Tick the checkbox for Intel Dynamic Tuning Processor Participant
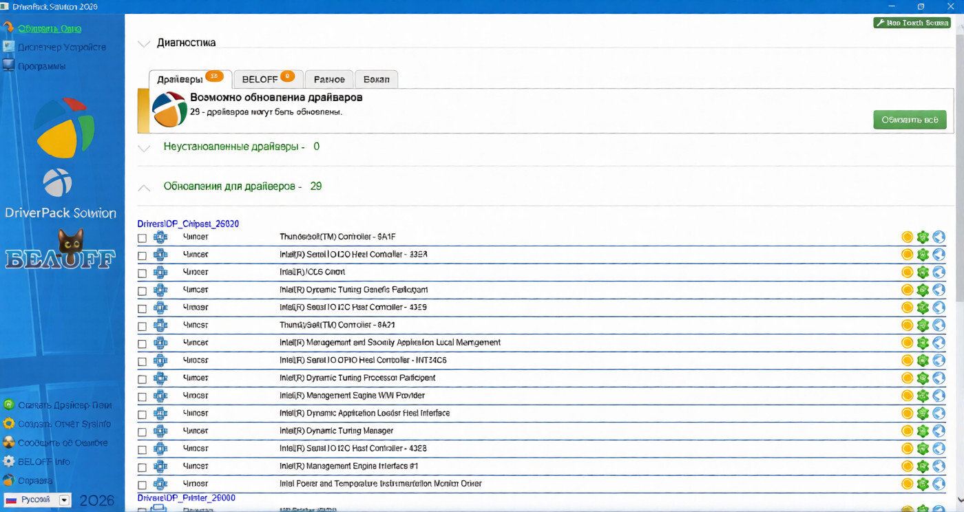Viewport: 964px width, 512px height. click(142, 379)
